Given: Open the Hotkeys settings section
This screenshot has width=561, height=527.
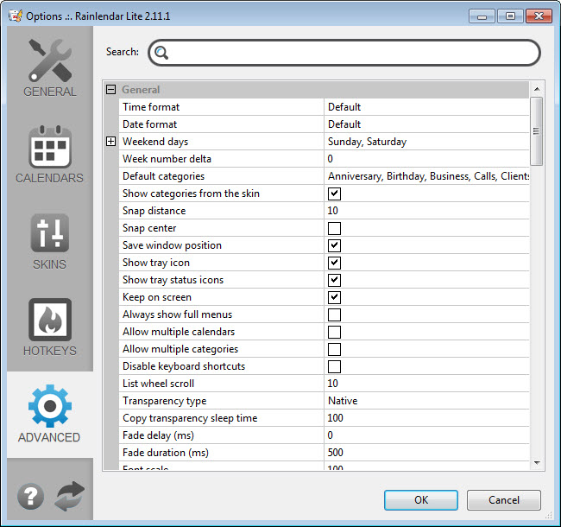Looking at the screenshot, I should (50, 327).
